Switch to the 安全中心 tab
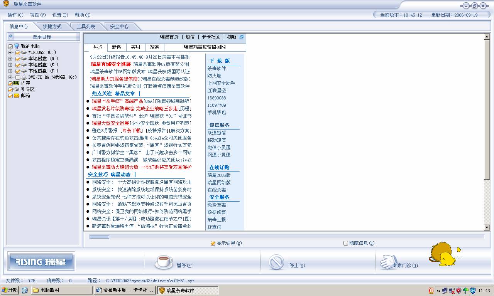This screenshot has height=296, width=494. 119,27
